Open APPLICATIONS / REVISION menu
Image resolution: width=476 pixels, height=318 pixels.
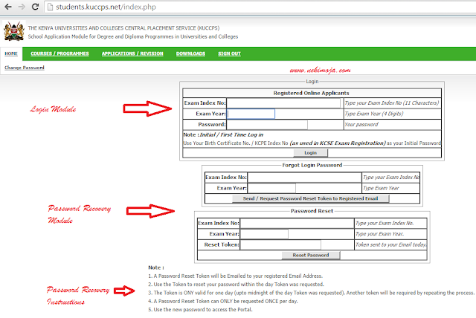pos(132,53)
